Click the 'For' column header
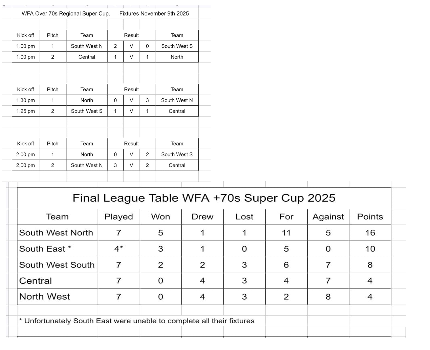 click(x=286, y=217)
